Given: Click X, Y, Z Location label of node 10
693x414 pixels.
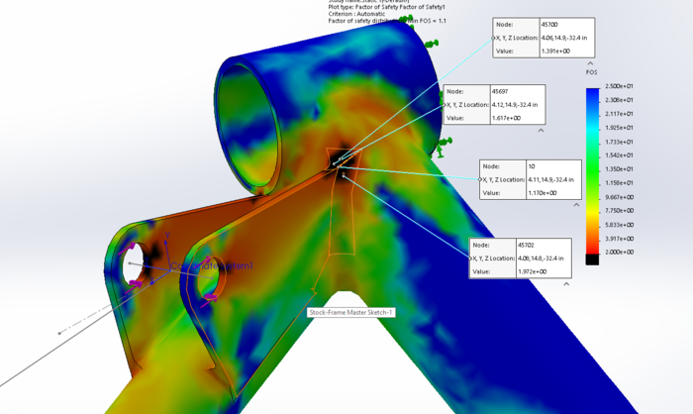Looking at the screenshot, I should 503,180.
